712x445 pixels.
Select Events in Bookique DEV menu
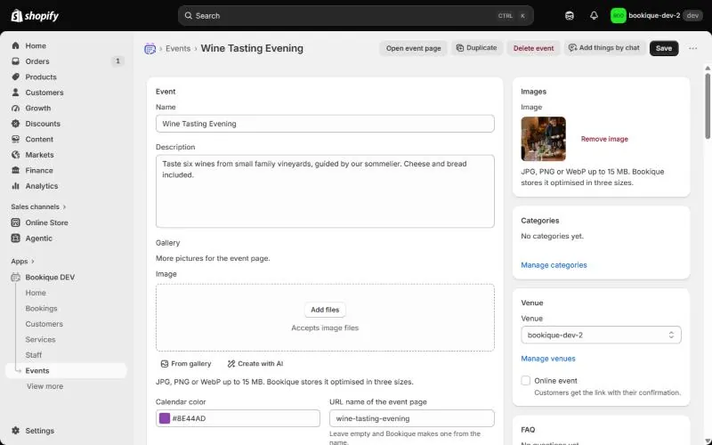[x=66, y=370]
